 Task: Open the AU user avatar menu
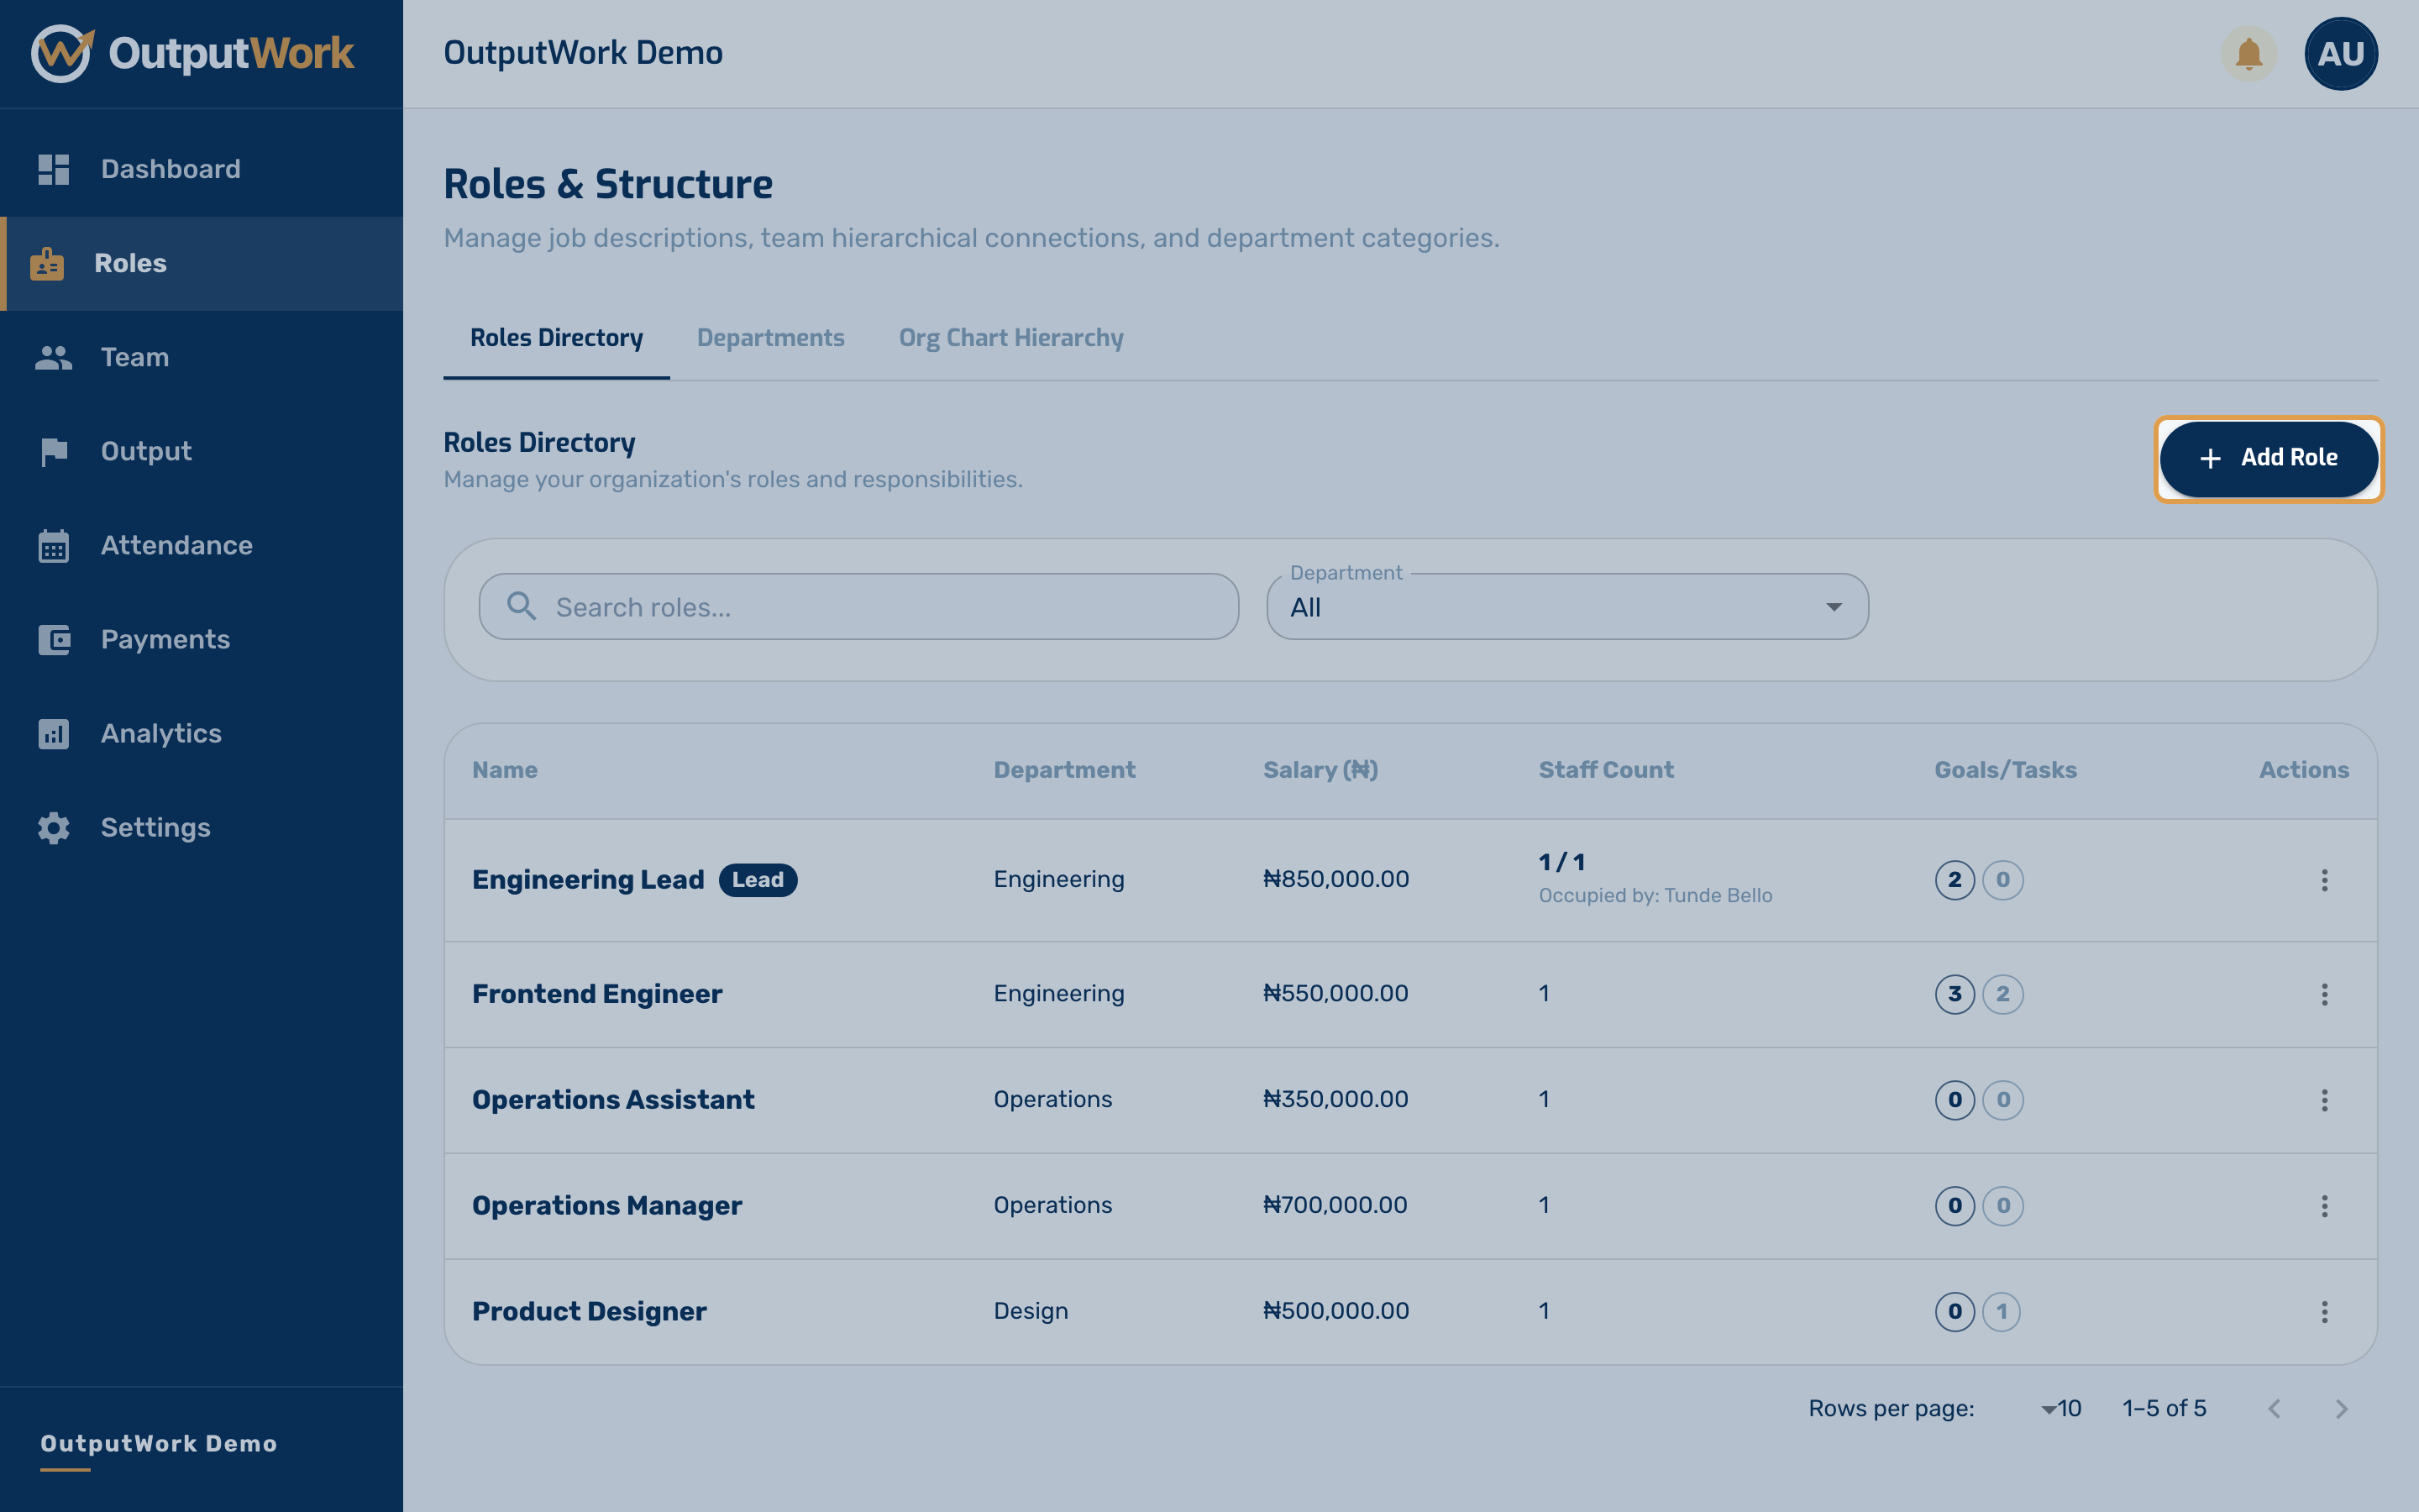2341,54
